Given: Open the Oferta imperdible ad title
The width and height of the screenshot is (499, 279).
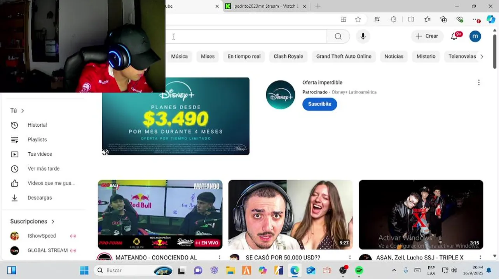Looking at the screenshot, I should pos(322,83).
